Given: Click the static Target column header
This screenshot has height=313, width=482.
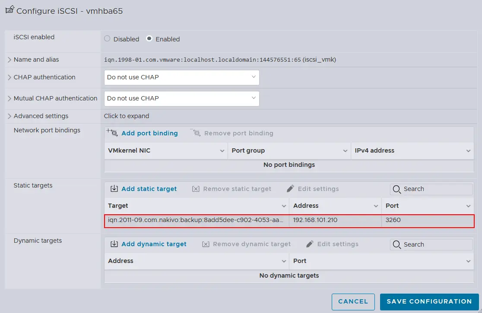Looking at the screenshot, I should [x=197, y=206].
